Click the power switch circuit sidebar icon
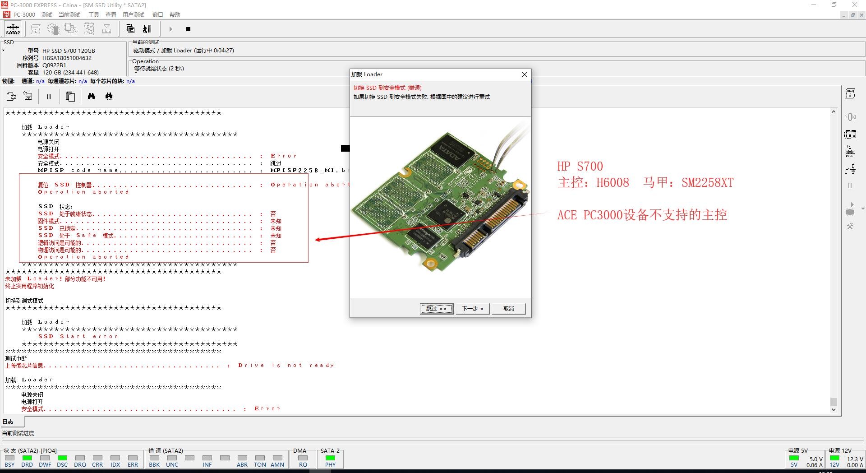This screenshot has height=473, width=866. point(850,169)
